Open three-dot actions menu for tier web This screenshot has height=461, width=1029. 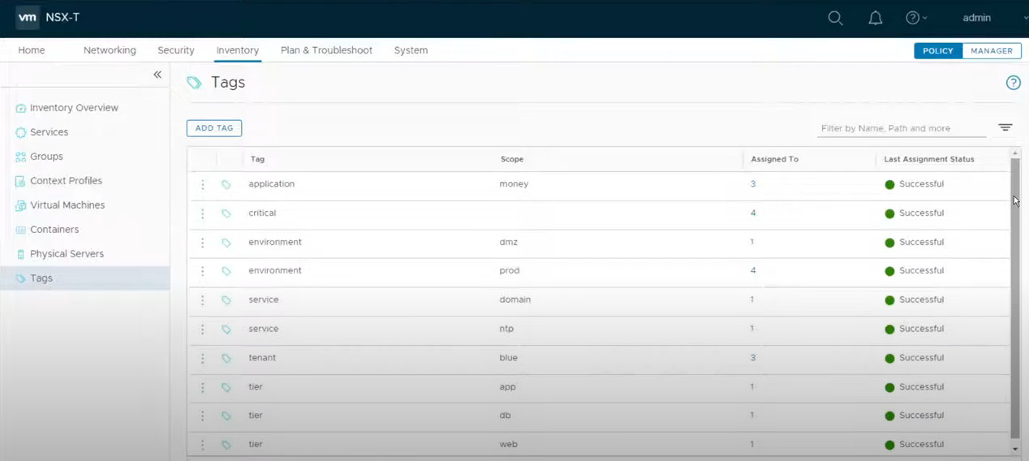(203, 445)
